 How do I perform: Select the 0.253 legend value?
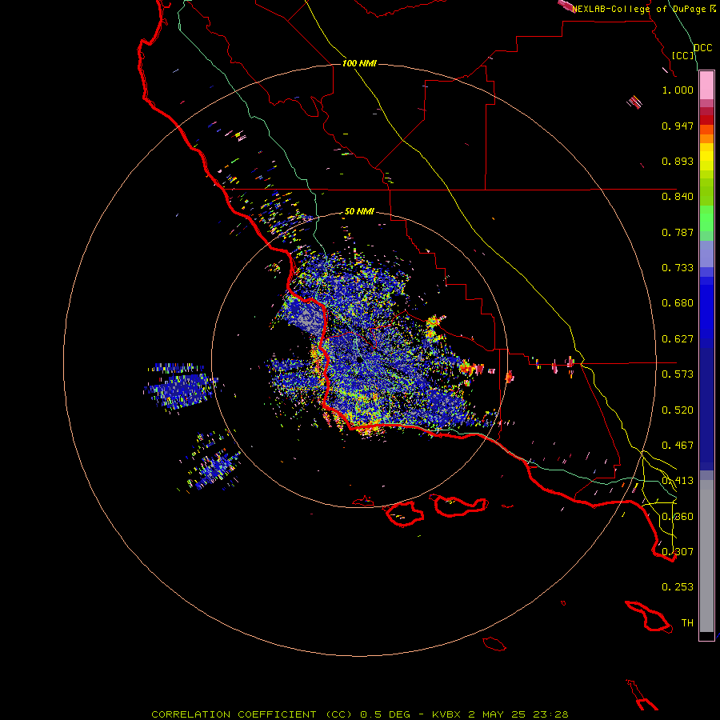tap(678, 587)
